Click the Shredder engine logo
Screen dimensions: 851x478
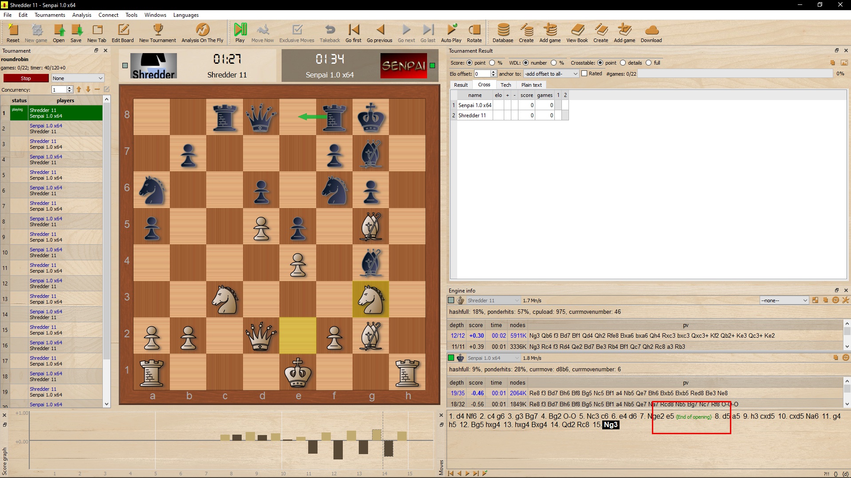153,66
